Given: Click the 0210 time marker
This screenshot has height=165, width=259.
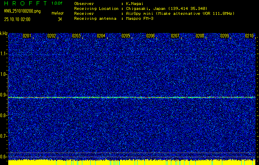Looking at the screenshot, I should pyautogui.click(x=249, y=36).
